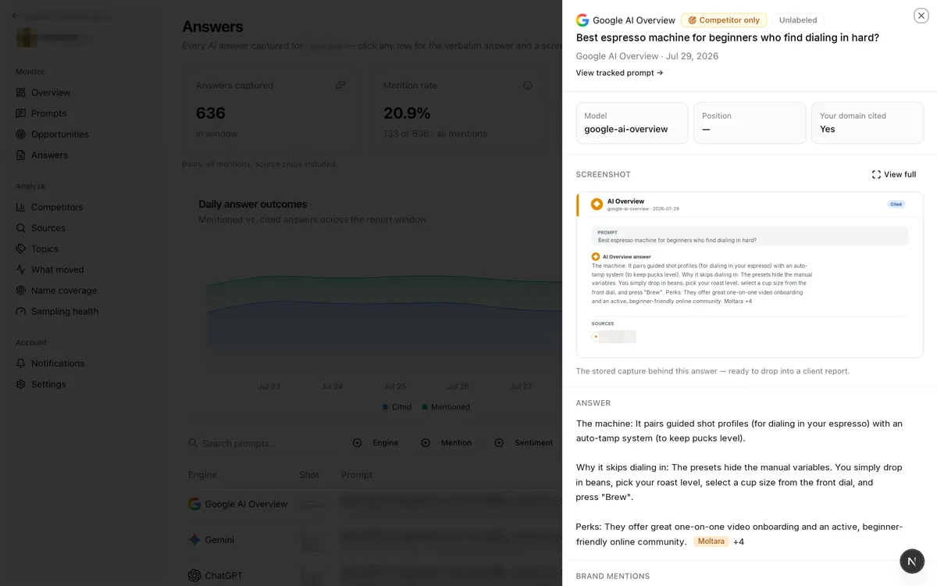Image resolution: width=937 pixels, height=586 pixels.
Task: Toggle the Cited legend item
Action: point(397,407)
